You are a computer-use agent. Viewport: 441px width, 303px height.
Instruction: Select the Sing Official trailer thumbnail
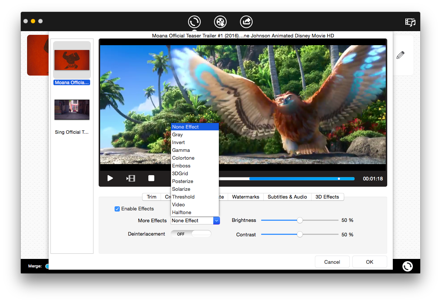point(72,110)
